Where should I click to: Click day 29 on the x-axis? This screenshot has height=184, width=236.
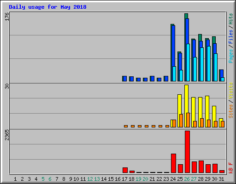pyautogui.click(x=207, y=179)
